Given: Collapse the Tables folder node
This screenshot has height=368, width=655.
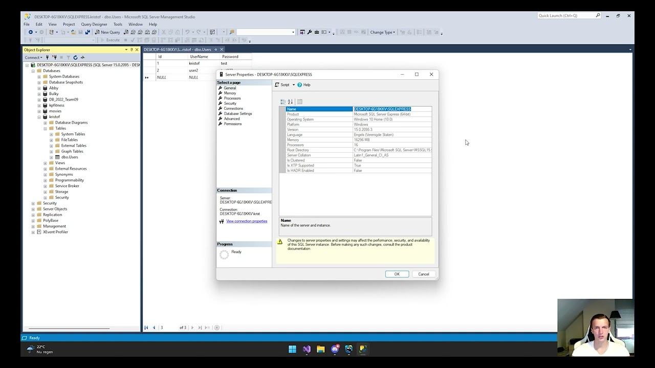Looking at the screenshot, I should [x=45, y=128].
